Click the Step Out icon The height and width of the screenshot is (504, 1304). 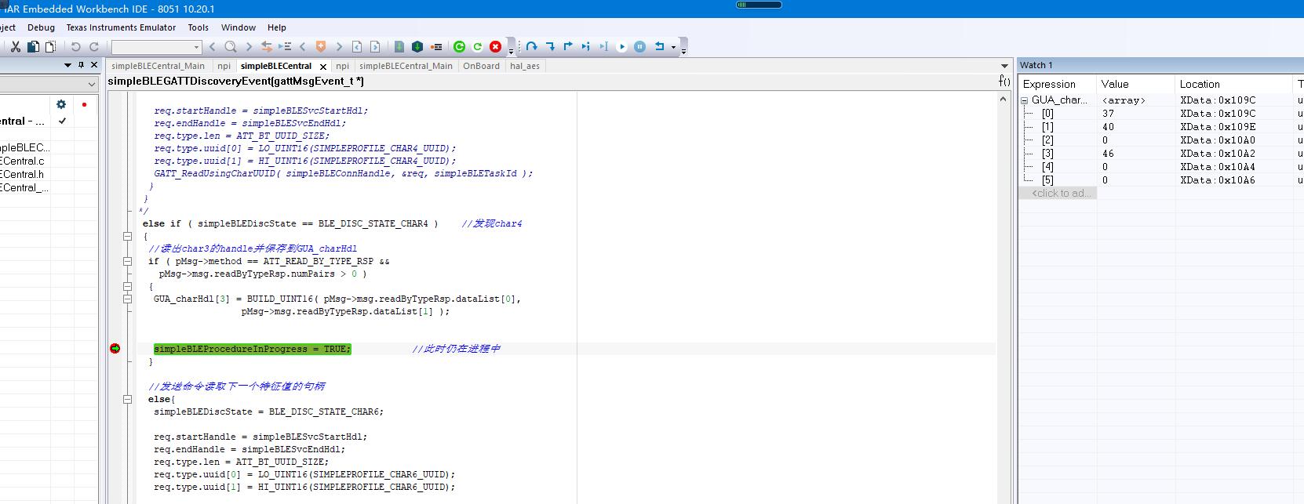coord(568,47)
